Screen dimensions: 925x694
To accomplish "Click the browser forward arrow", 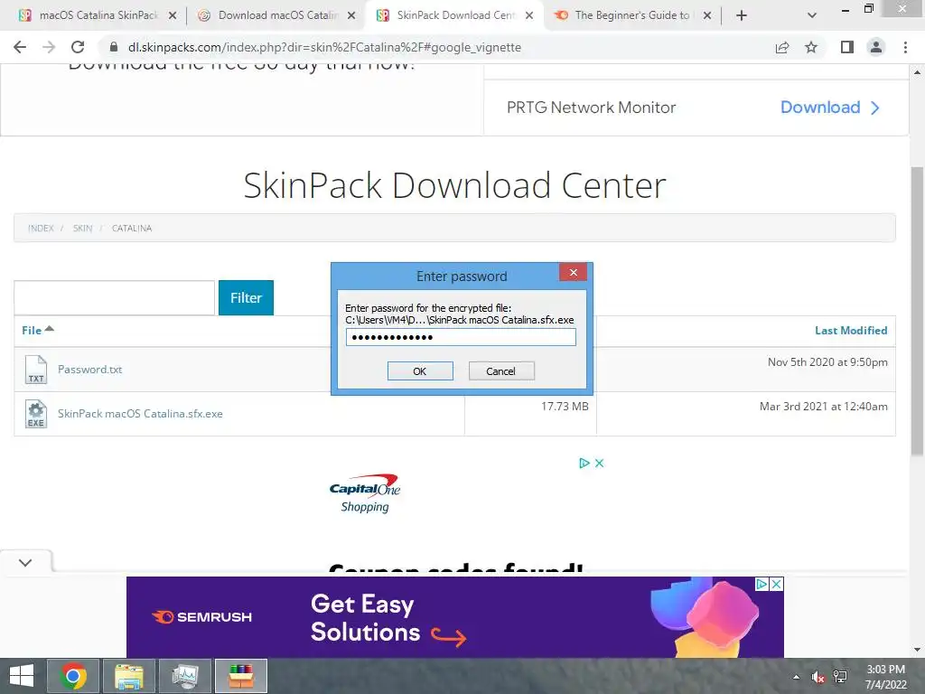I will click(x=49, y=47).
